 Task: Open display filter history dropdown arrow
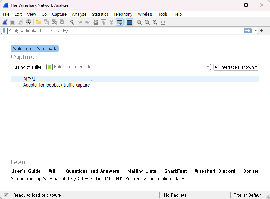click(x=256, y=31)
